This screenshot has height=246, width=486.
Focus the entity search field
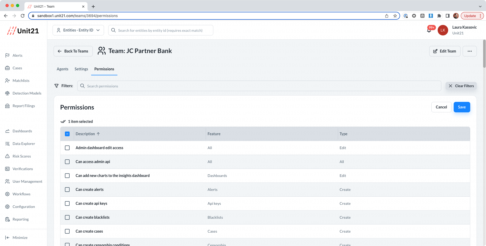pos(161,30)
